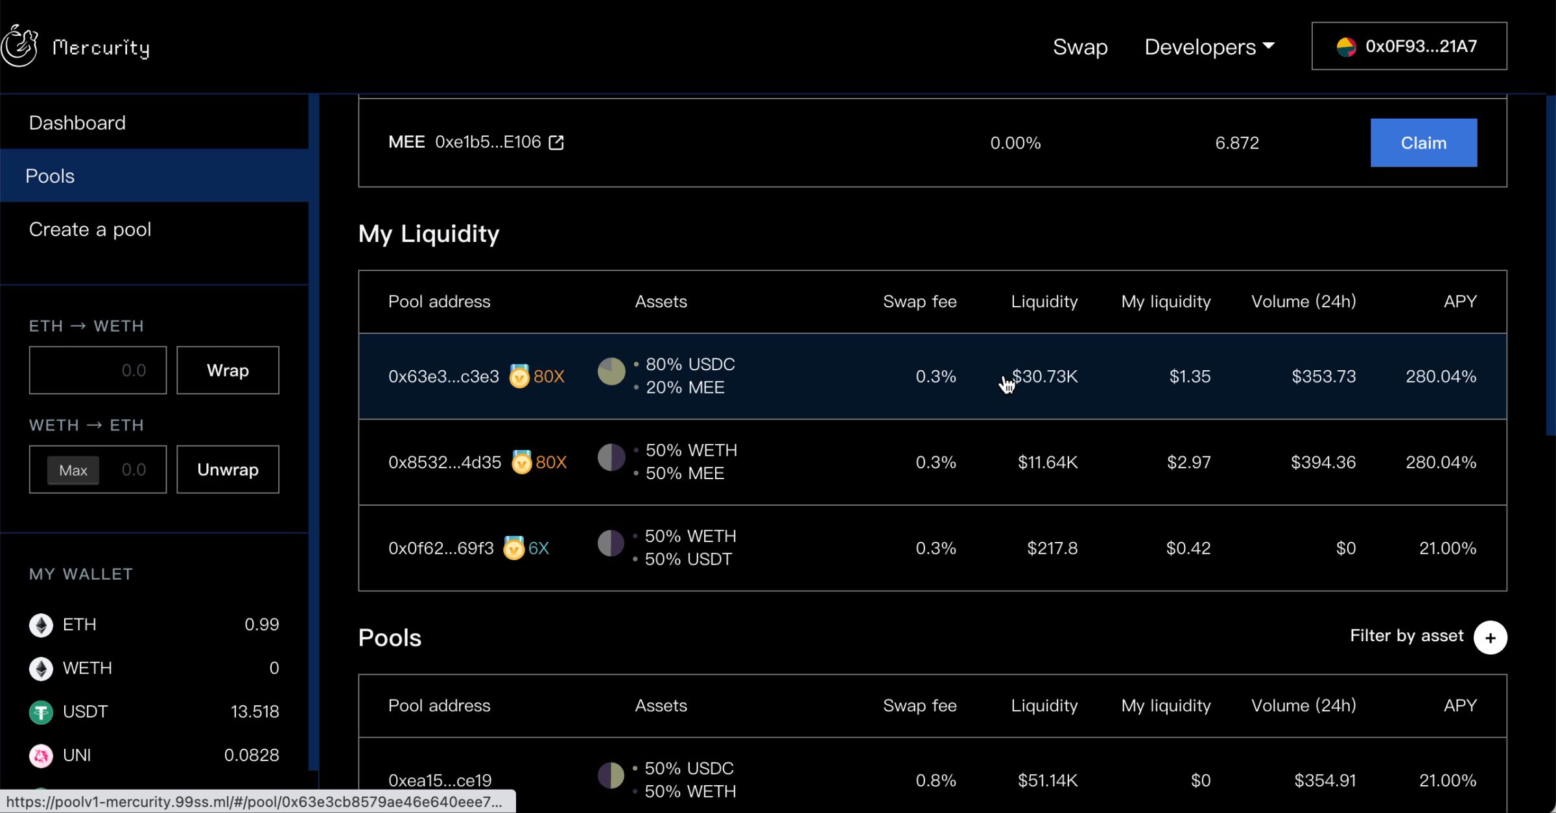1556x813 pixels.
Task: Go to Dashboard in sidebar
Action: point(77,123)
